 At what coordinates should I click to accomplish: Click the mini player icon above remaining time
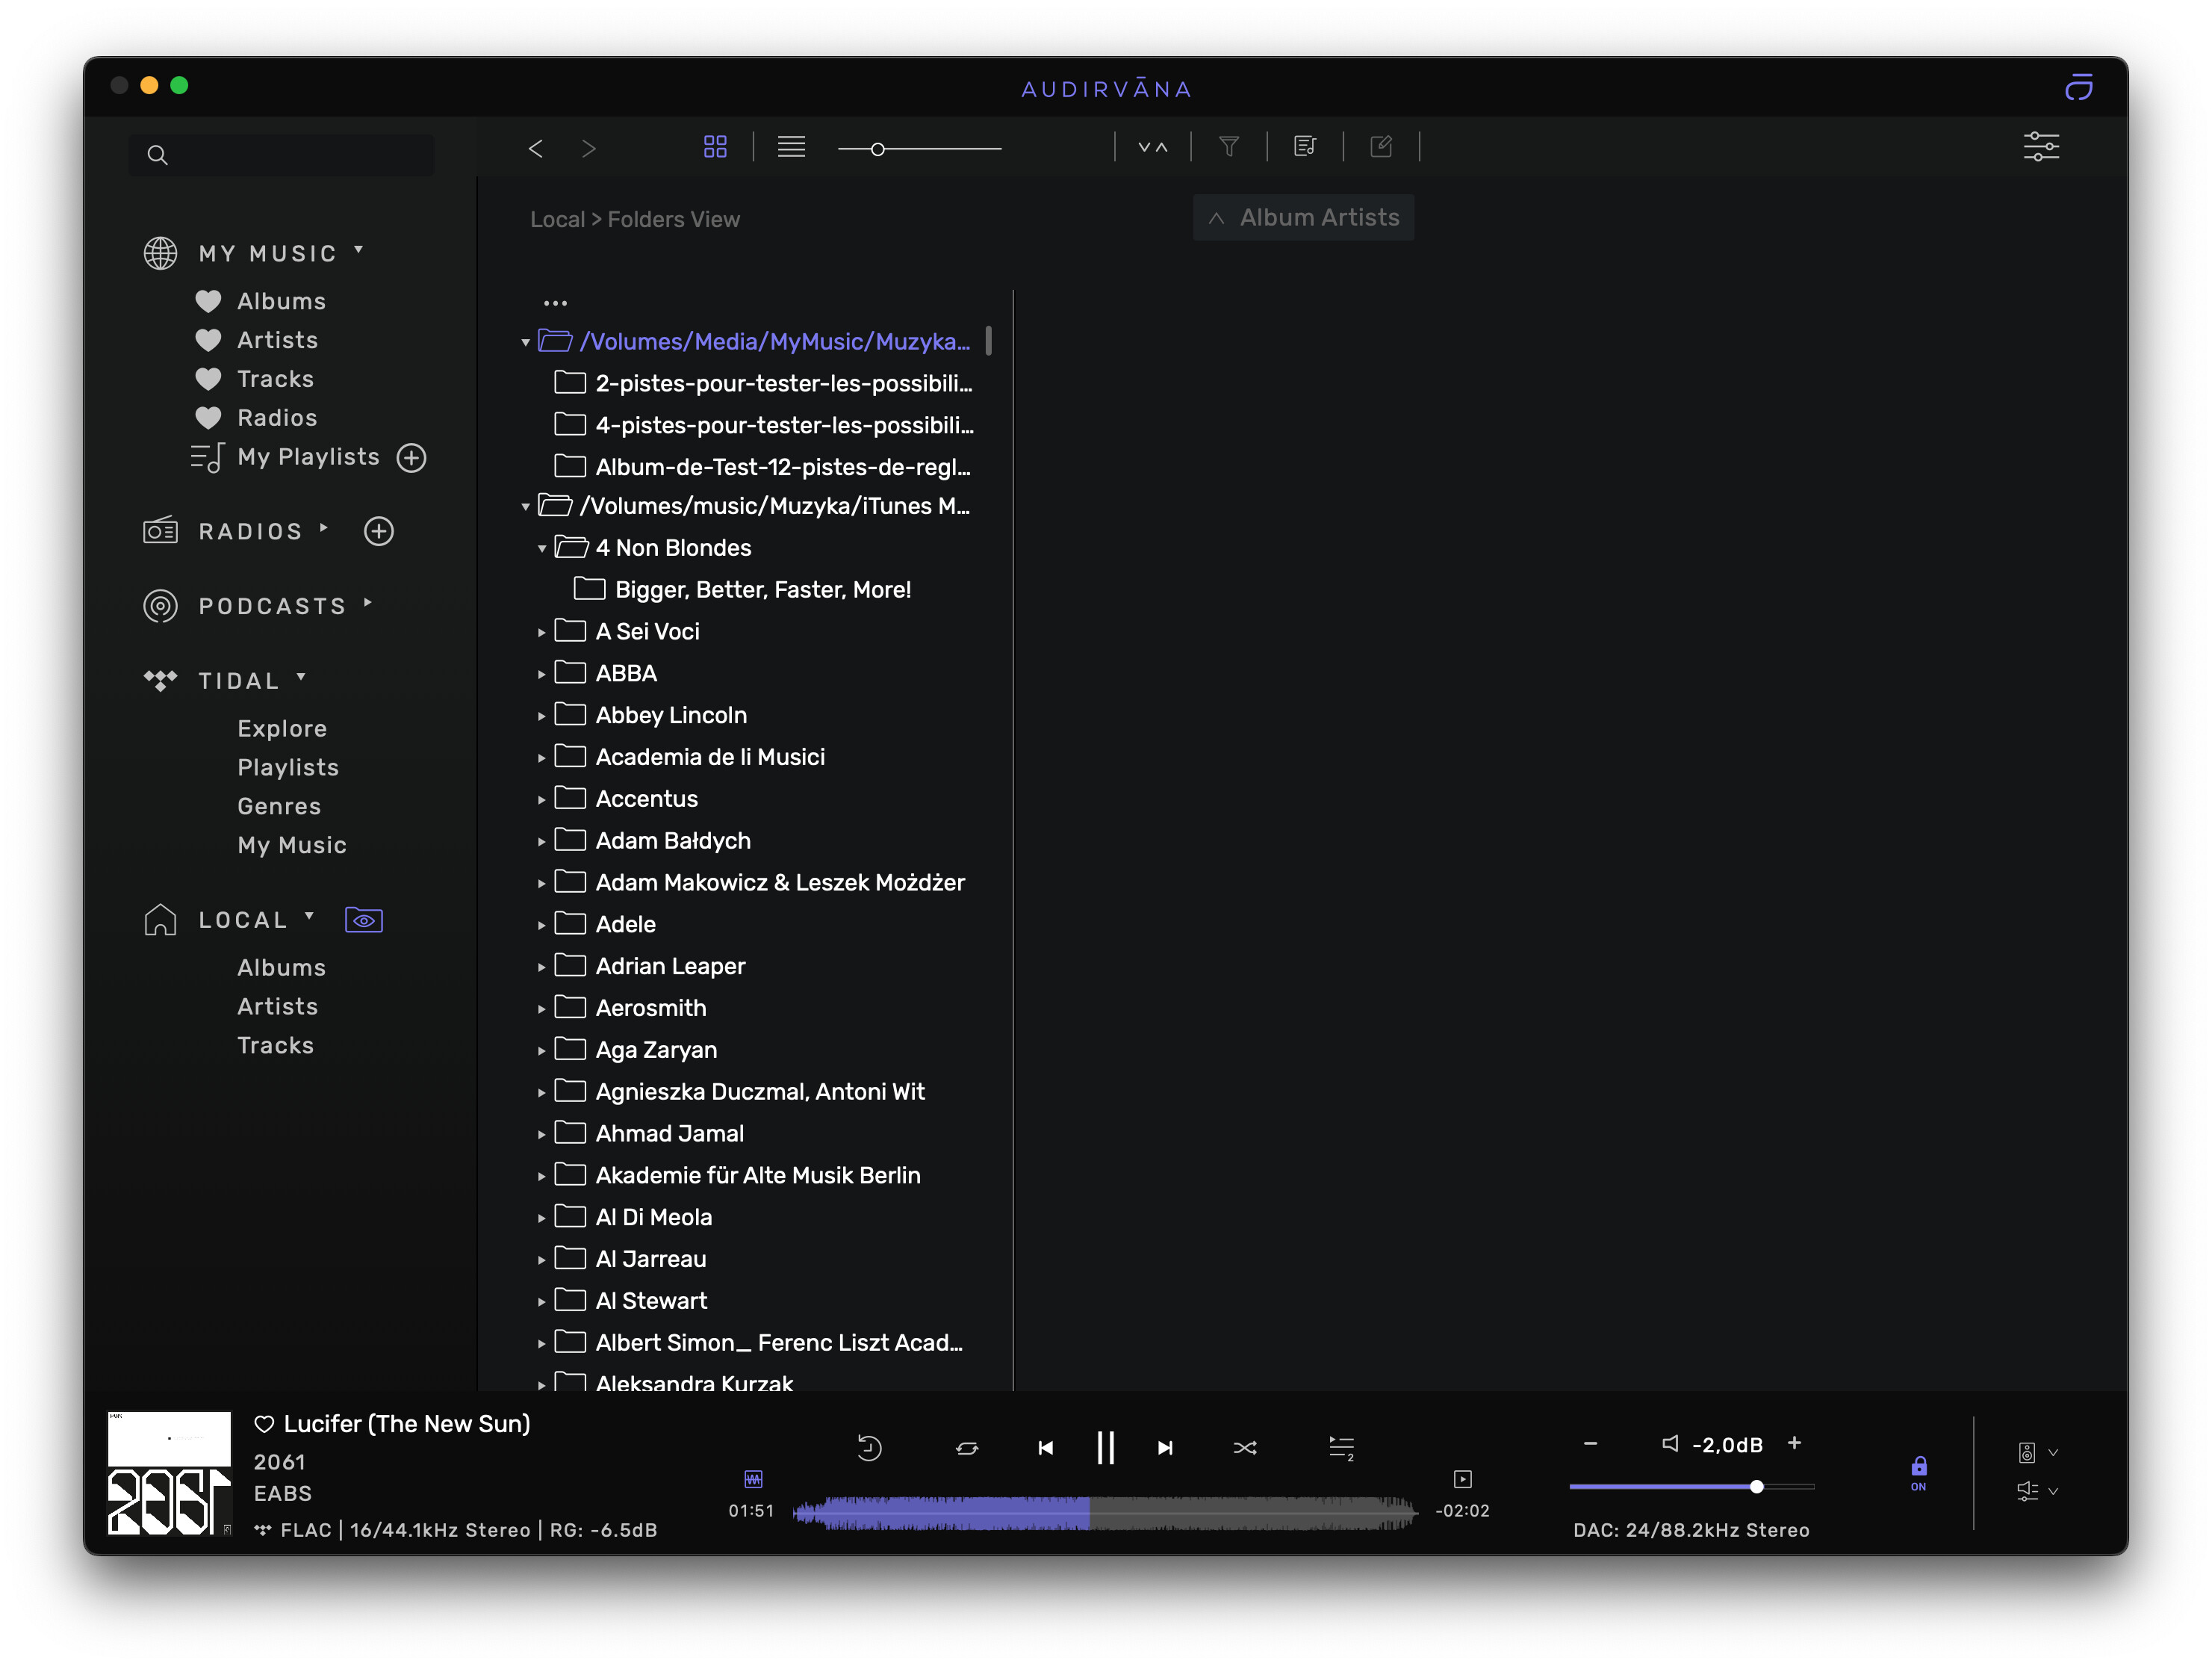[x=1462, y=1479]
